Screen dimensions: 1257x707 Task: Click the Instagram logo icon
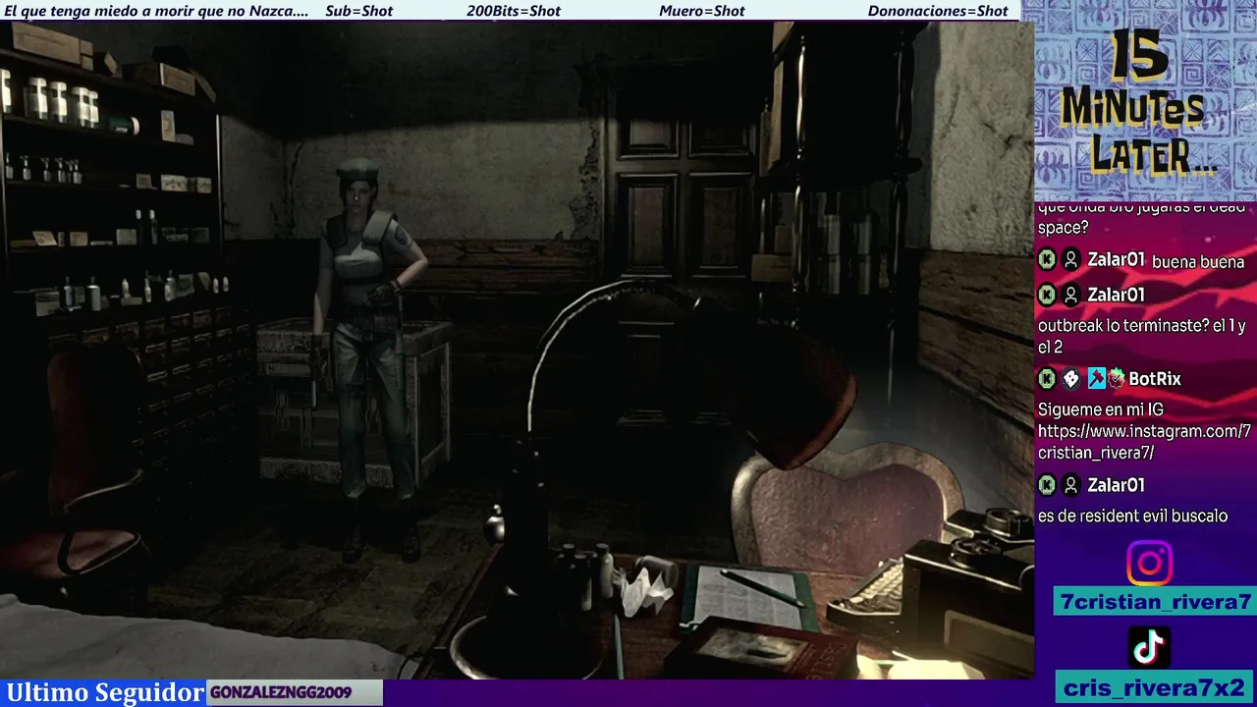1149,564
